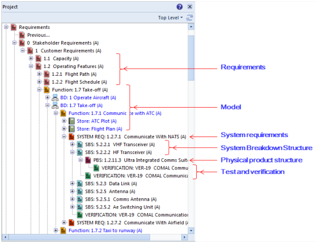The height and width of the screenshot is (243, 318).
Task: Collapse BD: 1.7 Take-off node
Action: [48, 105]
